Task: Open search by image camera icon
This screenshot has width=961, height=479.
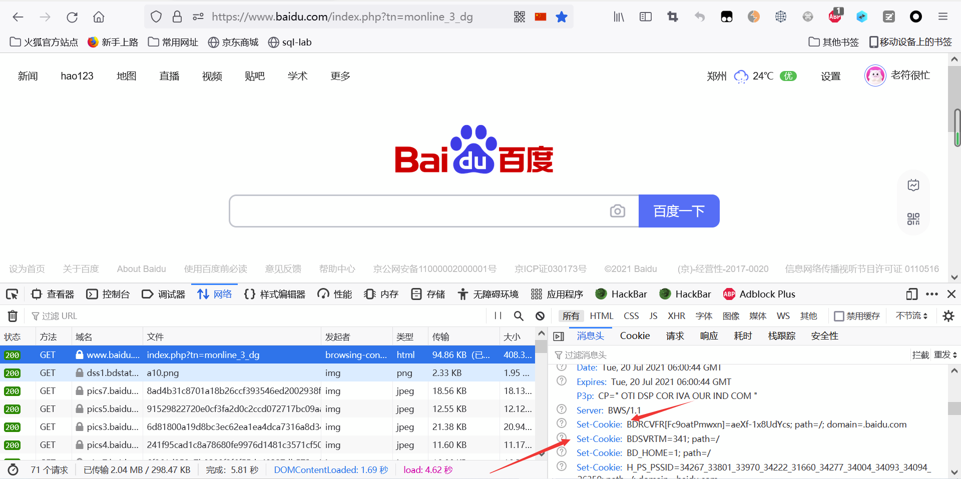Action: pos(618,211)
